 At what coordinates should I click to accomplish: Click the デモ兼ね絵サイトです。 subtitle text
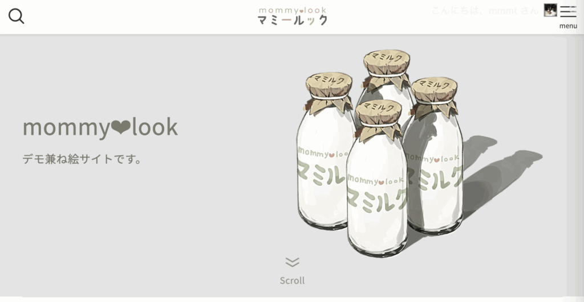click(x=82, y=159)
